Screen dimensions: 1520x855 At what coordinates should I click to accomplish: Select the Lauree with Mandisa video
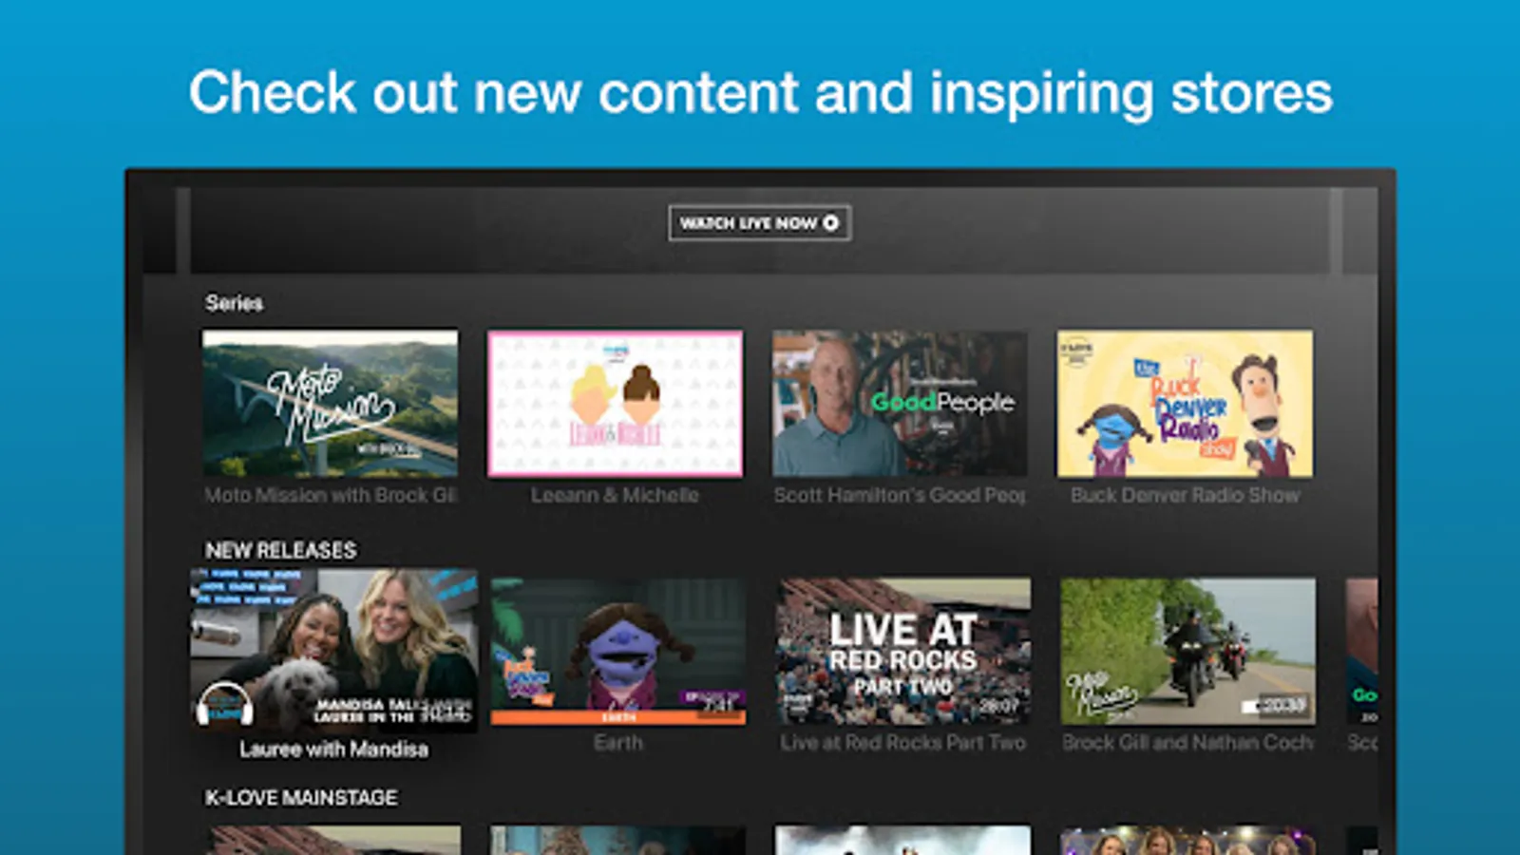[333, 651]
